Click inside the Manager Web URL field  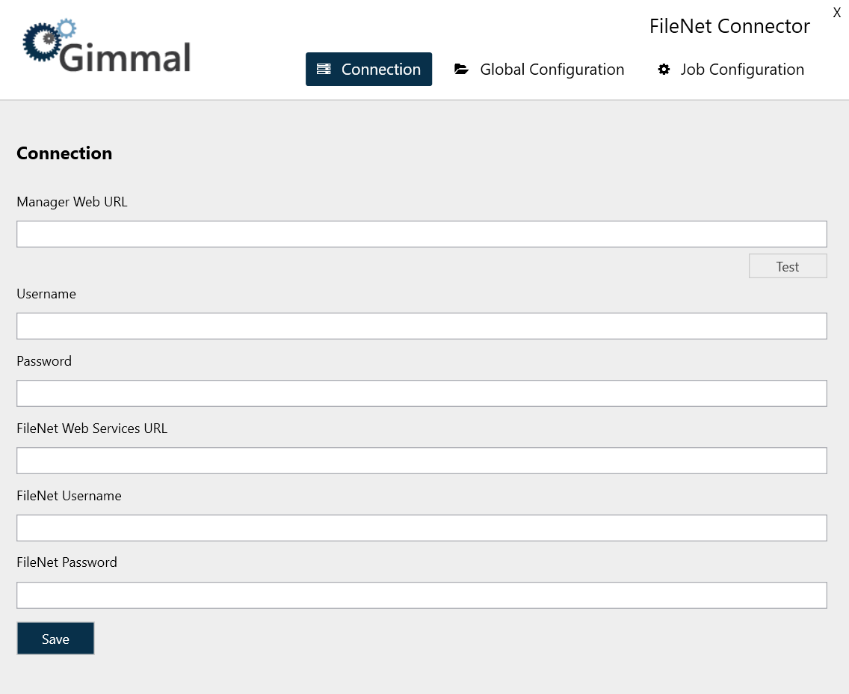point(422,233)
